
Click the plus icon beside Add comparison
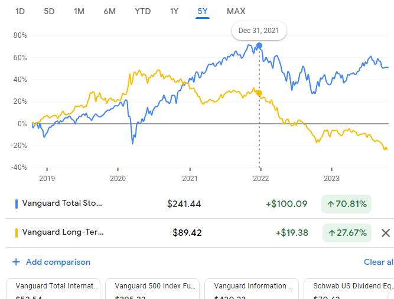[x=16, y=262]
